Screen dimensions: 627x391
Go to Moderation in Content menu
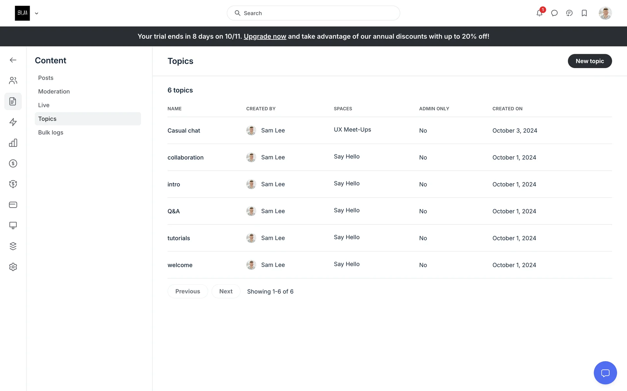(x=54, y=92)
